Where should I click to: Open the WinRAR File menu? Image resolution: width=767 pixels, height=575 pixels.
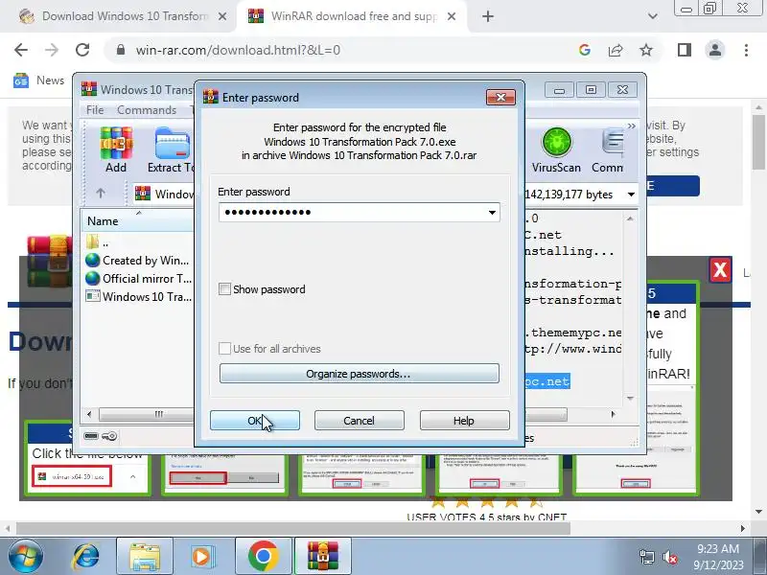tap(95, 110)
